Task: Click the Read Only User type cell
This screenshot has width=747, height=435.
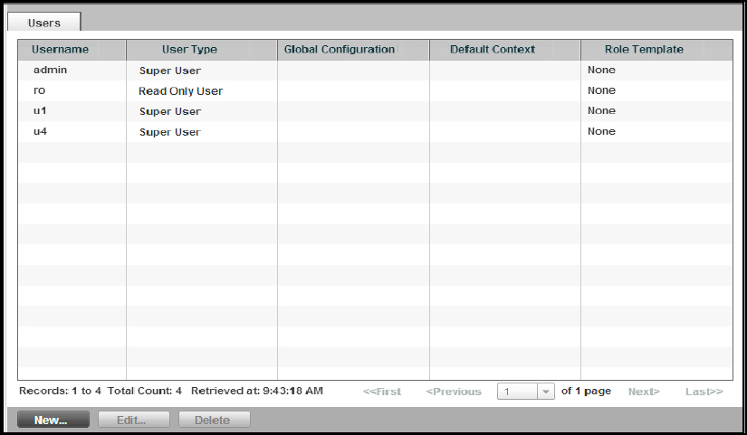Action: [x=180, y=91]
